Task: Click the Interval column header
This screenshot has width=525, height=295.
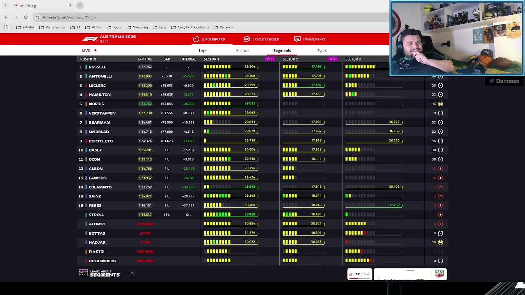Action: 188,59
